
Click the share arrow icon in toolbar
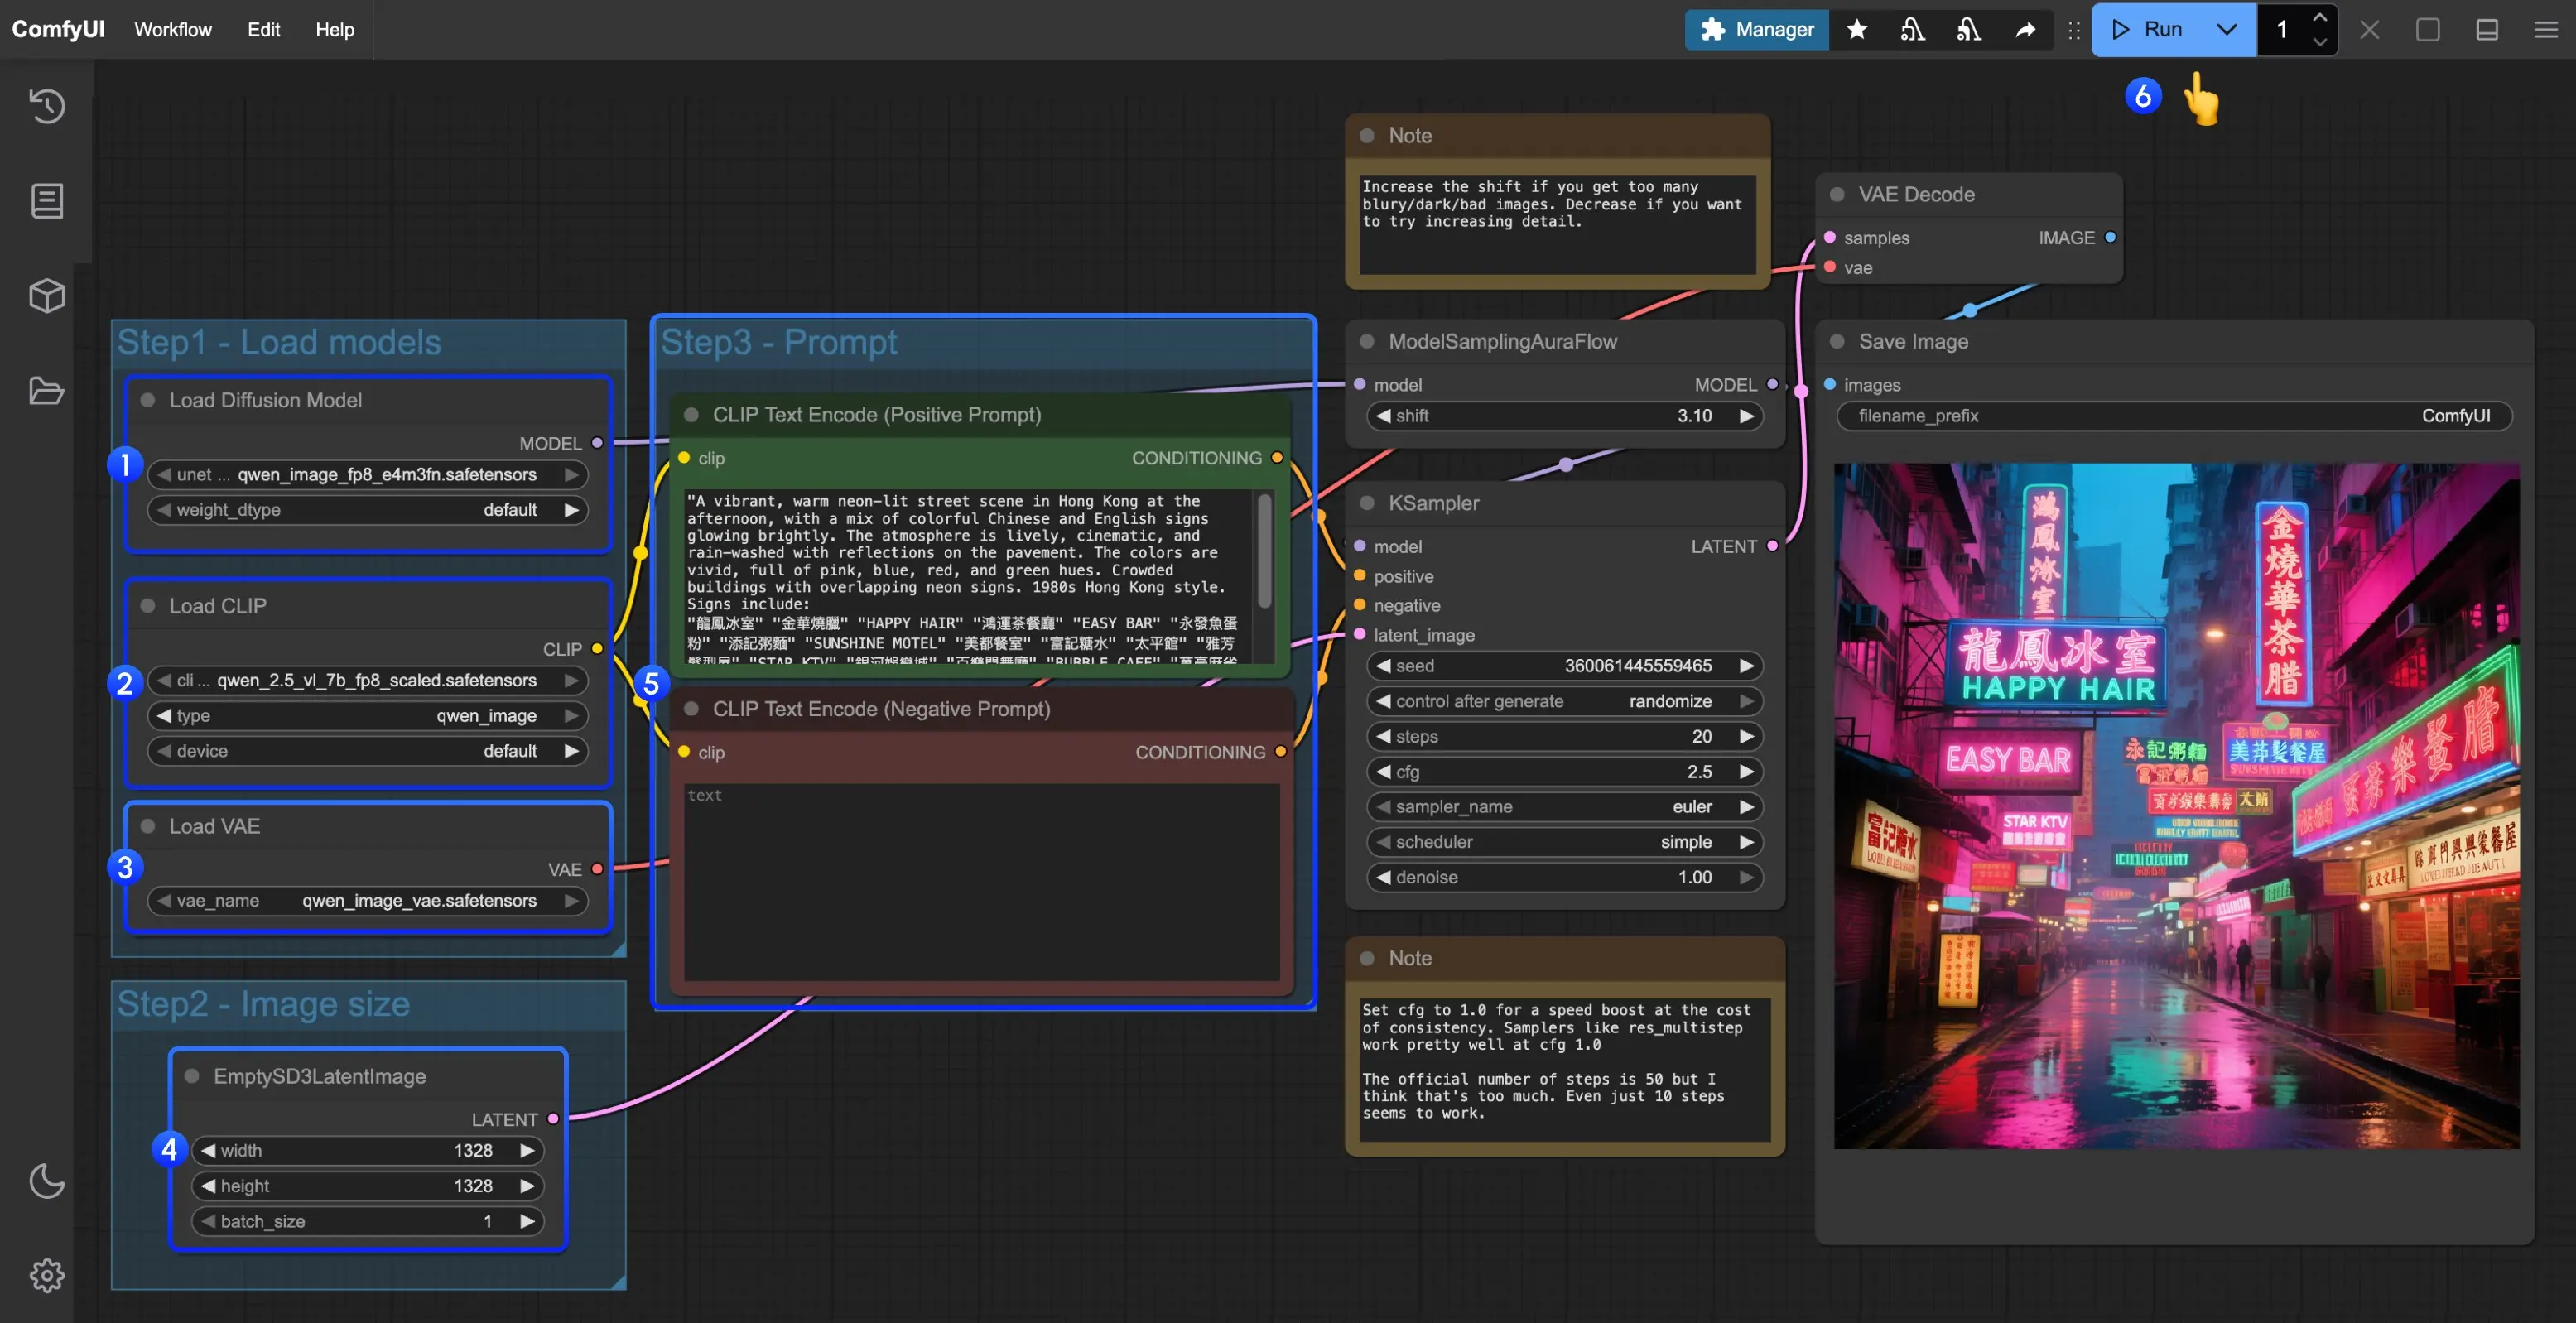click(2025, 30)
